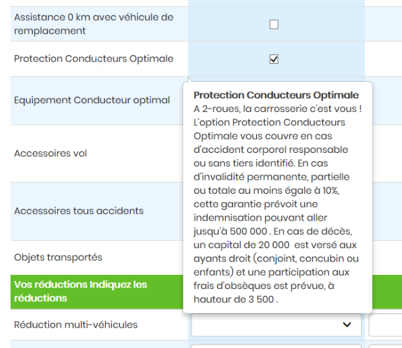Click the Accessoires tous accidents label
402x348 pixels.
[78, 211]
